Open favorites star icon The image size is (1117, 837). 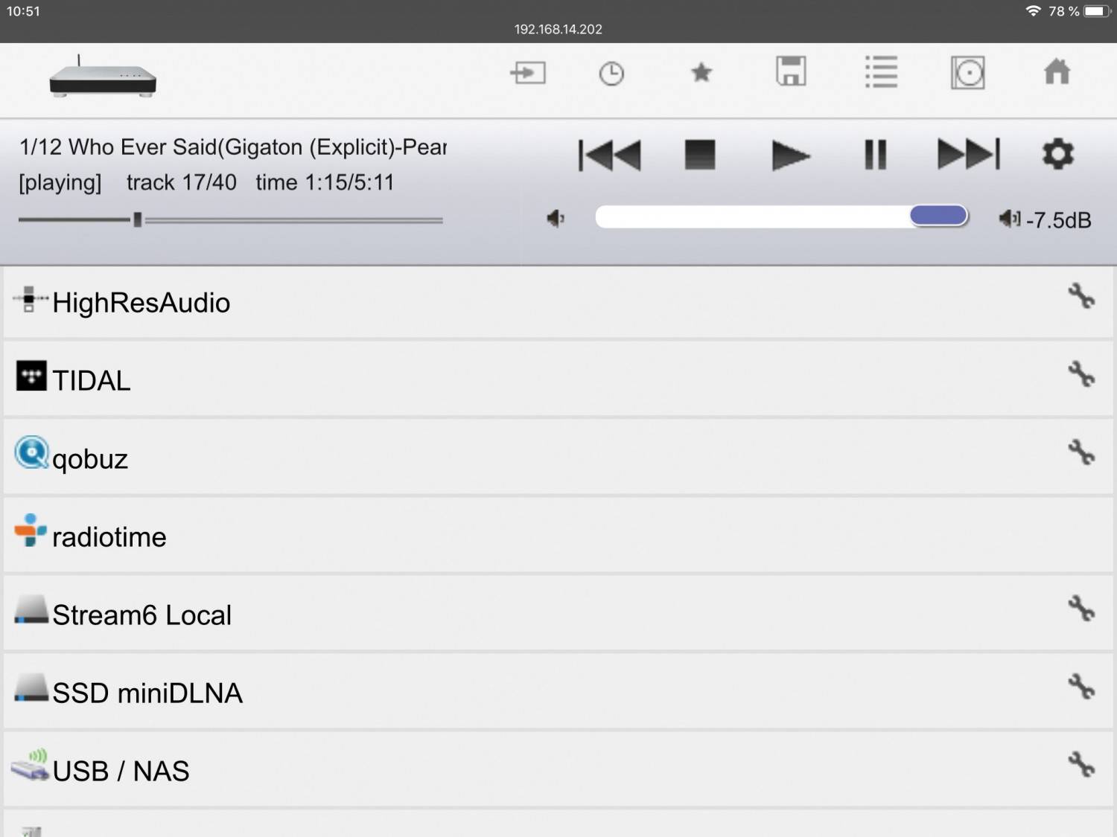[701, 72]
